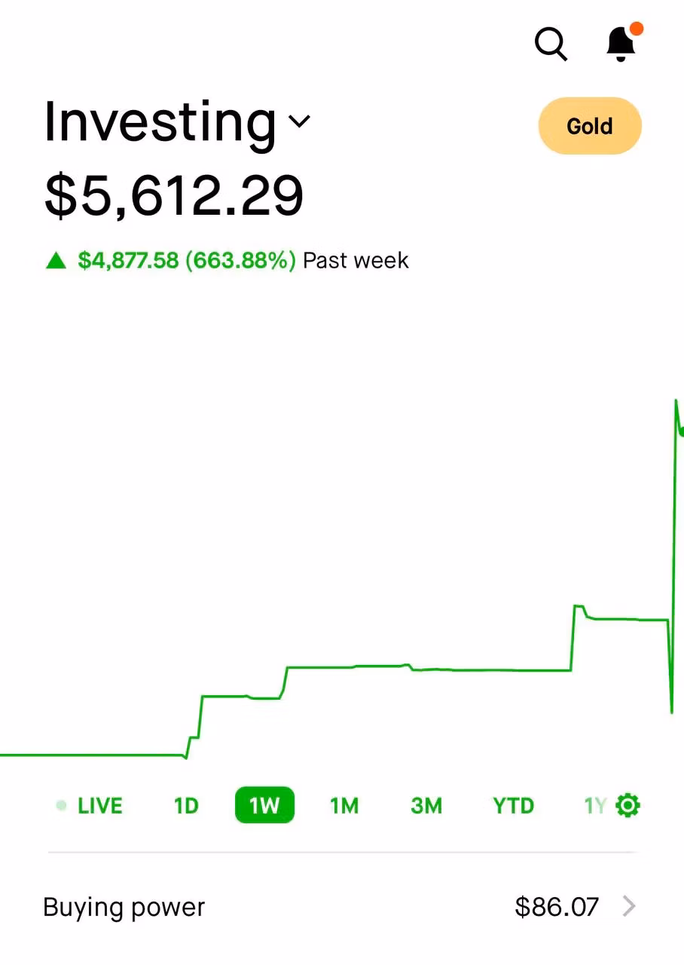Tap the notifications bell icon
The width and height of the screenshot is (684, 965).
[x=621, y=44]
